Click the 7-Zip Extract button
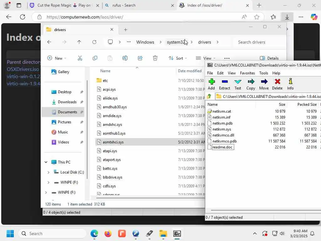The image size is (321, 241). pyautogui.click(x=224, y=84)
